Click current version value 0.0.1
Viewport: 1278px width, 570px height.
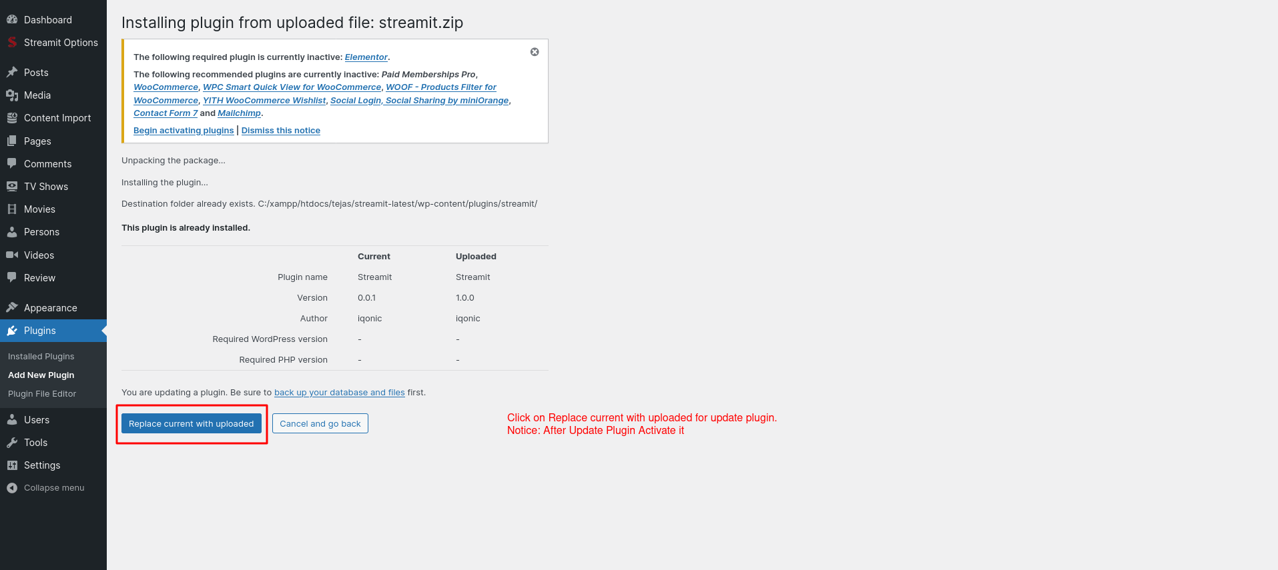click(x=366, y=298)
